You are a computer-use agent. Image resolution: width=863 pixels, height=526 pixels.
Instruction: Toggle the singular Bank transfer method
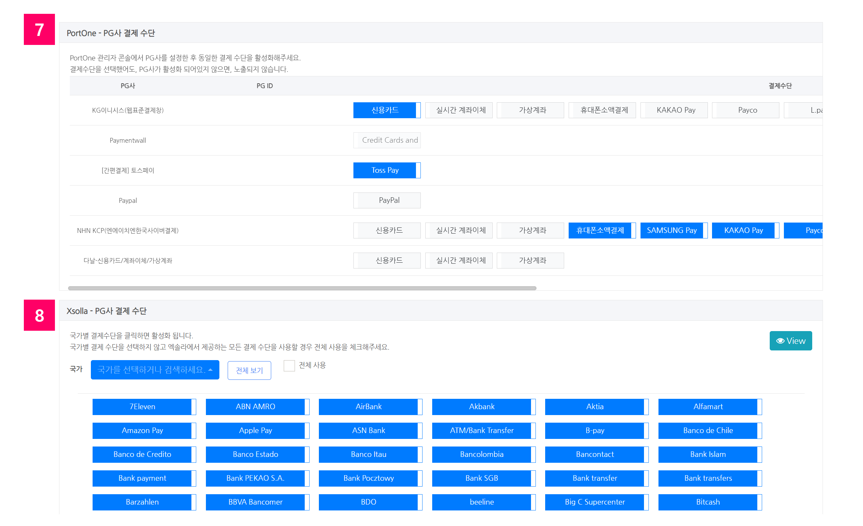pos(597,478)
